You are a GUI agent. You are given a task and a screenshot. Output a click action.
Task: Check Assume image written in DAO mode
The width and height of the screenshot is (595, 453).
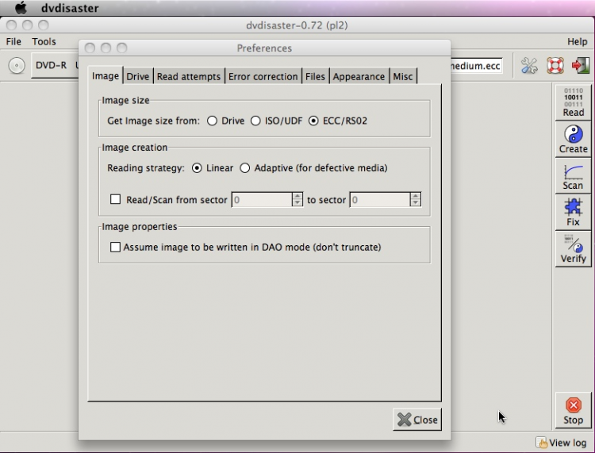point(115,247)
